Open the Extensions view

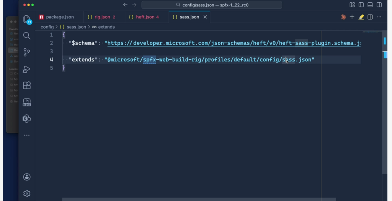coord(27,85)
